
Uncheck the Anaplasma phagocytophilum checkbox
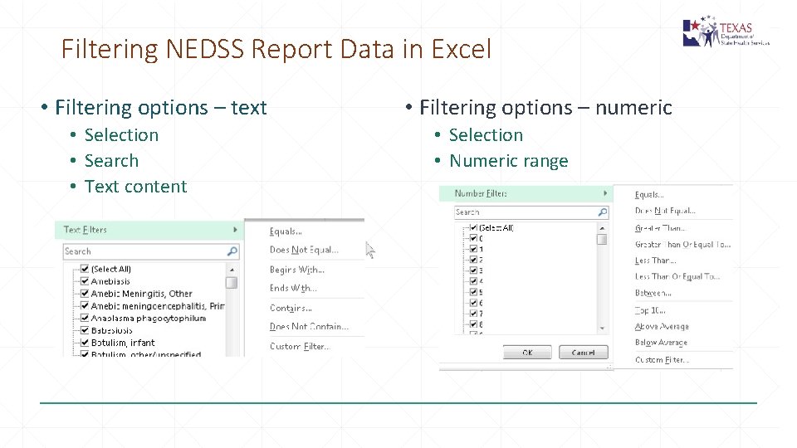(85, 318)
